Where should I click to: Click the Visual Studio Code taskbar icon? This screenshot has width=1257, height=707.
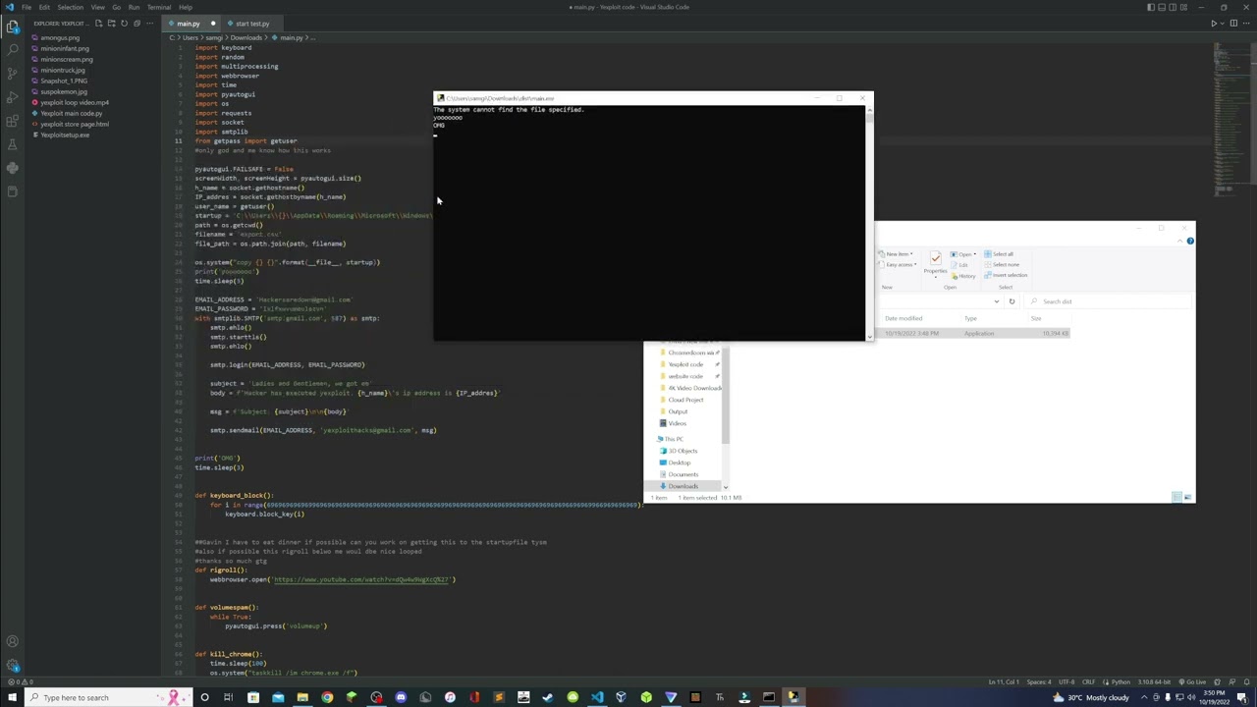[597, 698]
